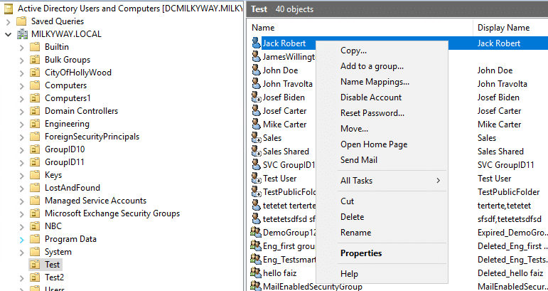
Task: Click the Saved Queries folder icon
Action: click(x=22, y=21)
